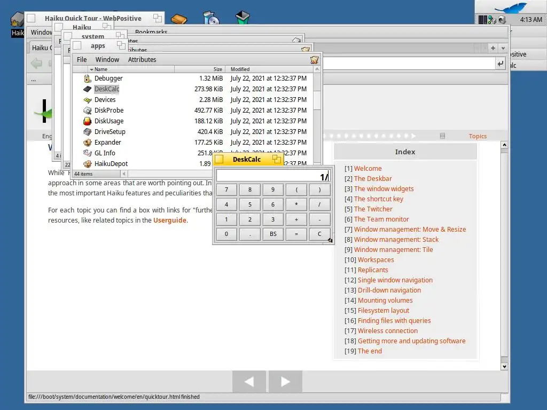The image size is (547, 410).
Task: Click the Name column sort arrow
Action: pyautogui.click(x=91, y=70)
